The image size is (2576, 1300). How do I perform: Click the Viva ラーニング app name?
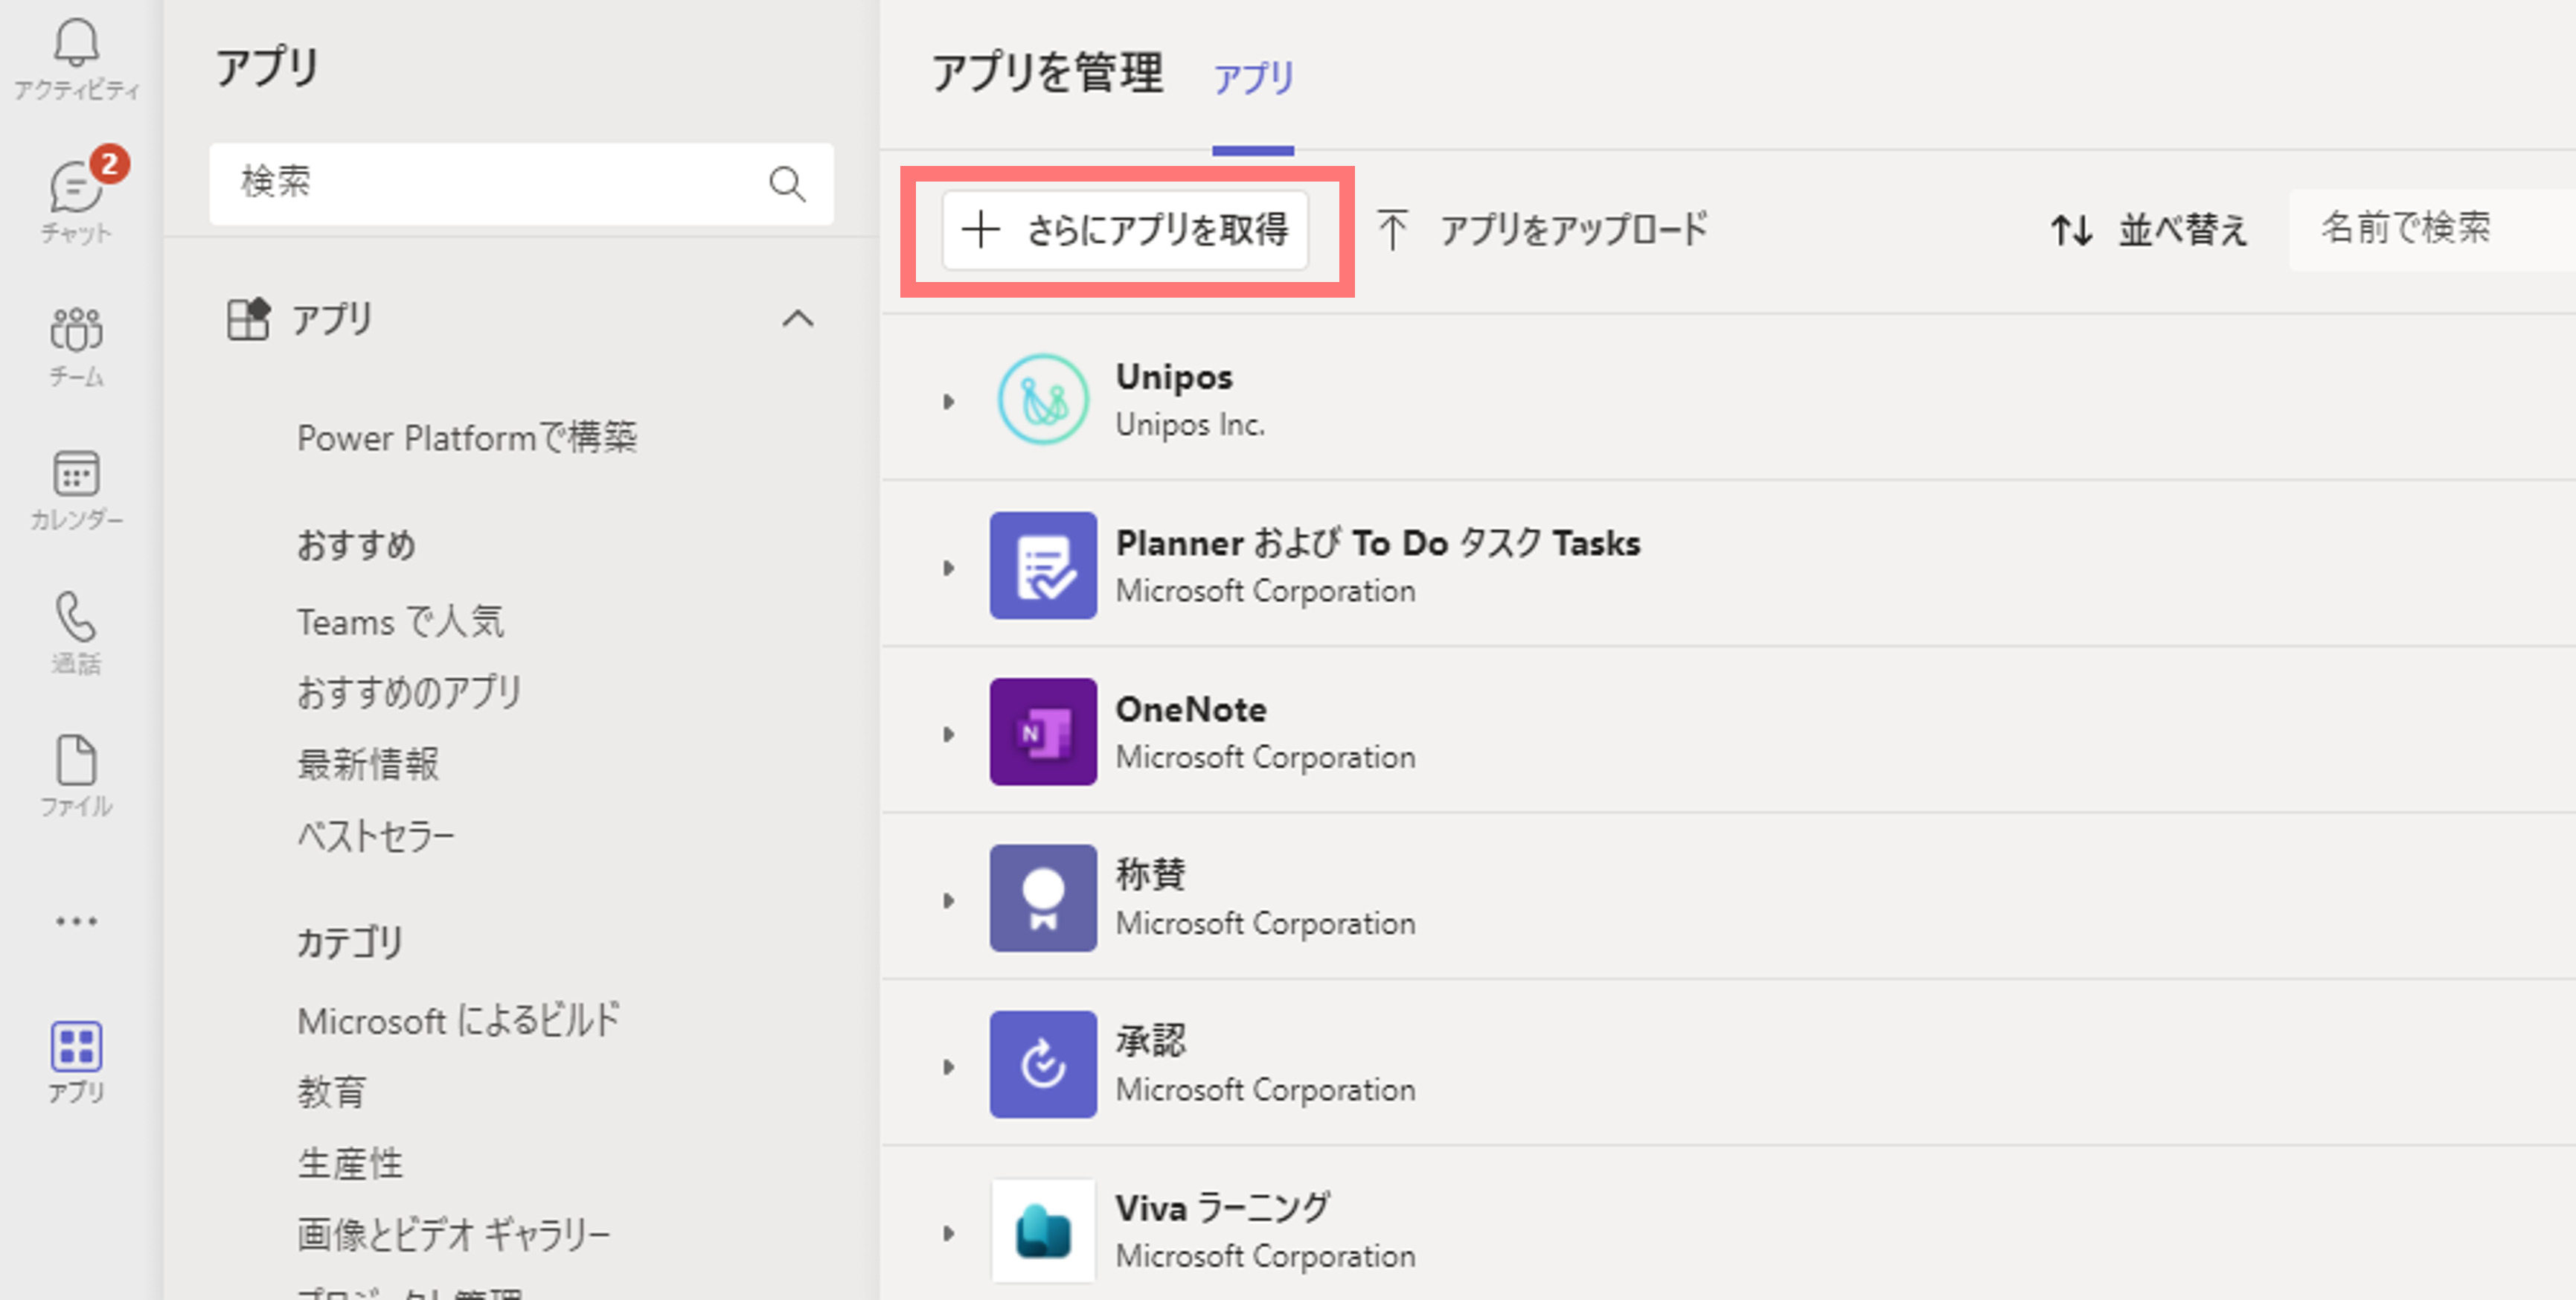[1223, 1207]
